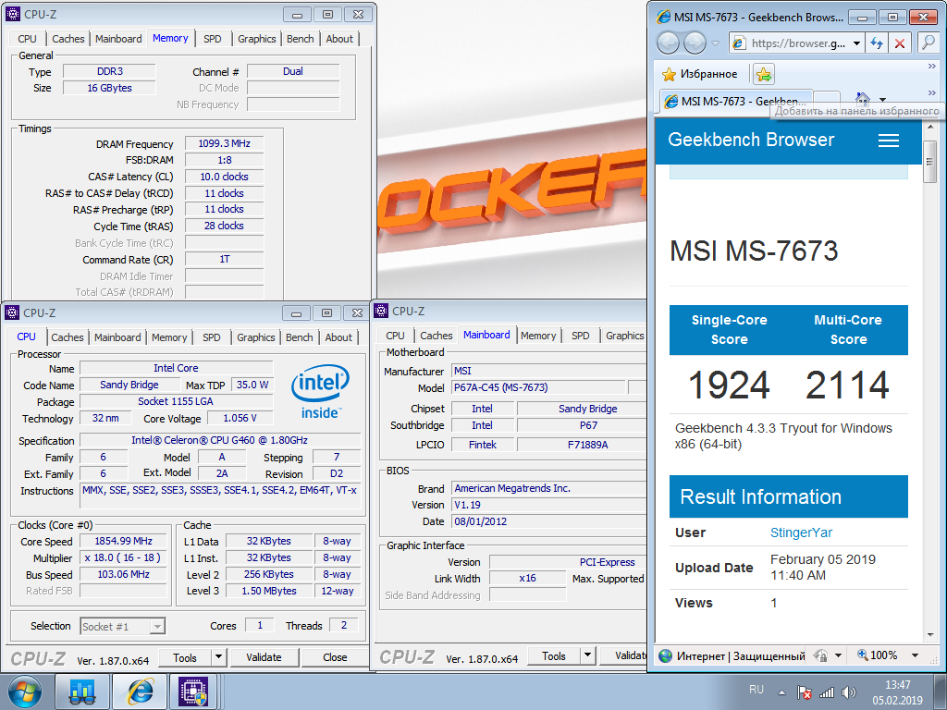
Task: Click the IE back arrow button
Action: point(668,43)
